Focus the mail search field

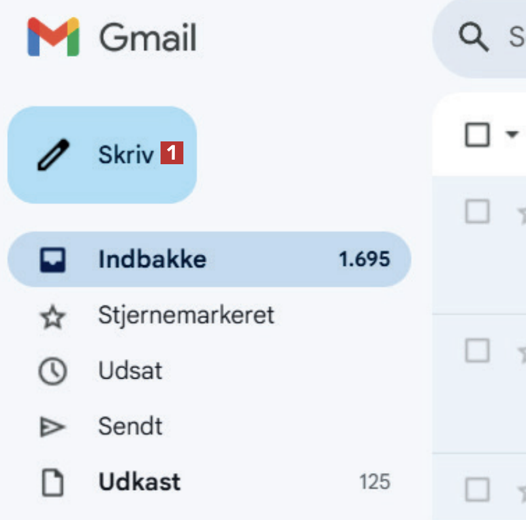516,38
